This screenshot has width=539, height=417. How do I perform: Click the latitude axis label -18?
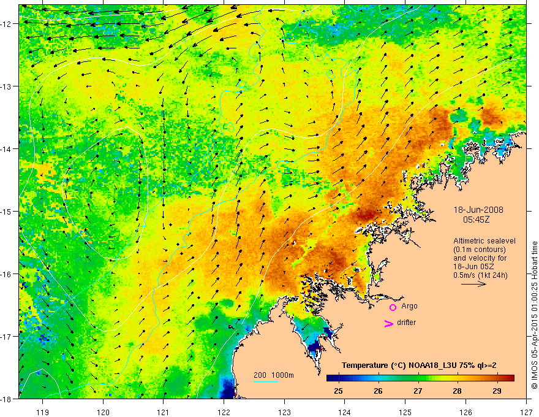pos(6,399)
